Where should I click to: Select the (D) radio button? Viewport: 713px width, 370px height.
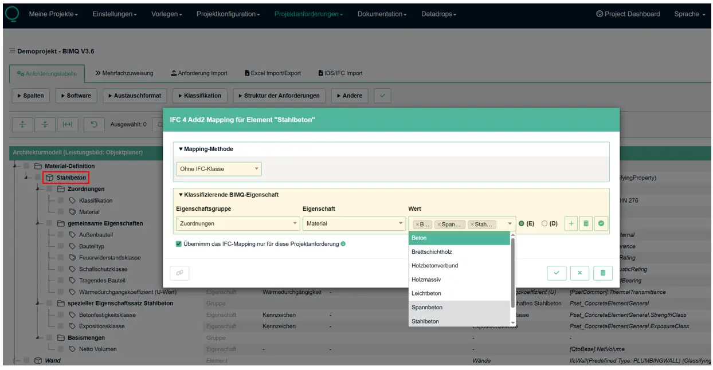click(544, 224)
